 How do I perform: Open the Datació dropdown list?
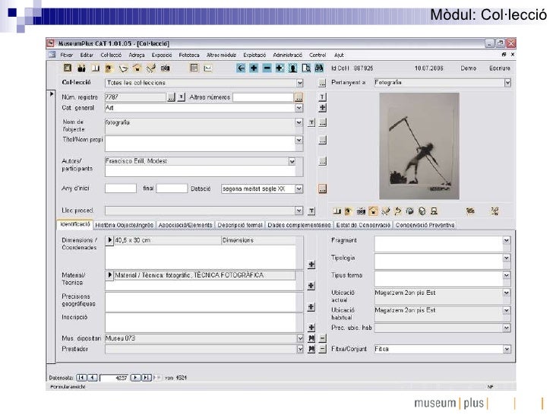(x=299, y=188)
